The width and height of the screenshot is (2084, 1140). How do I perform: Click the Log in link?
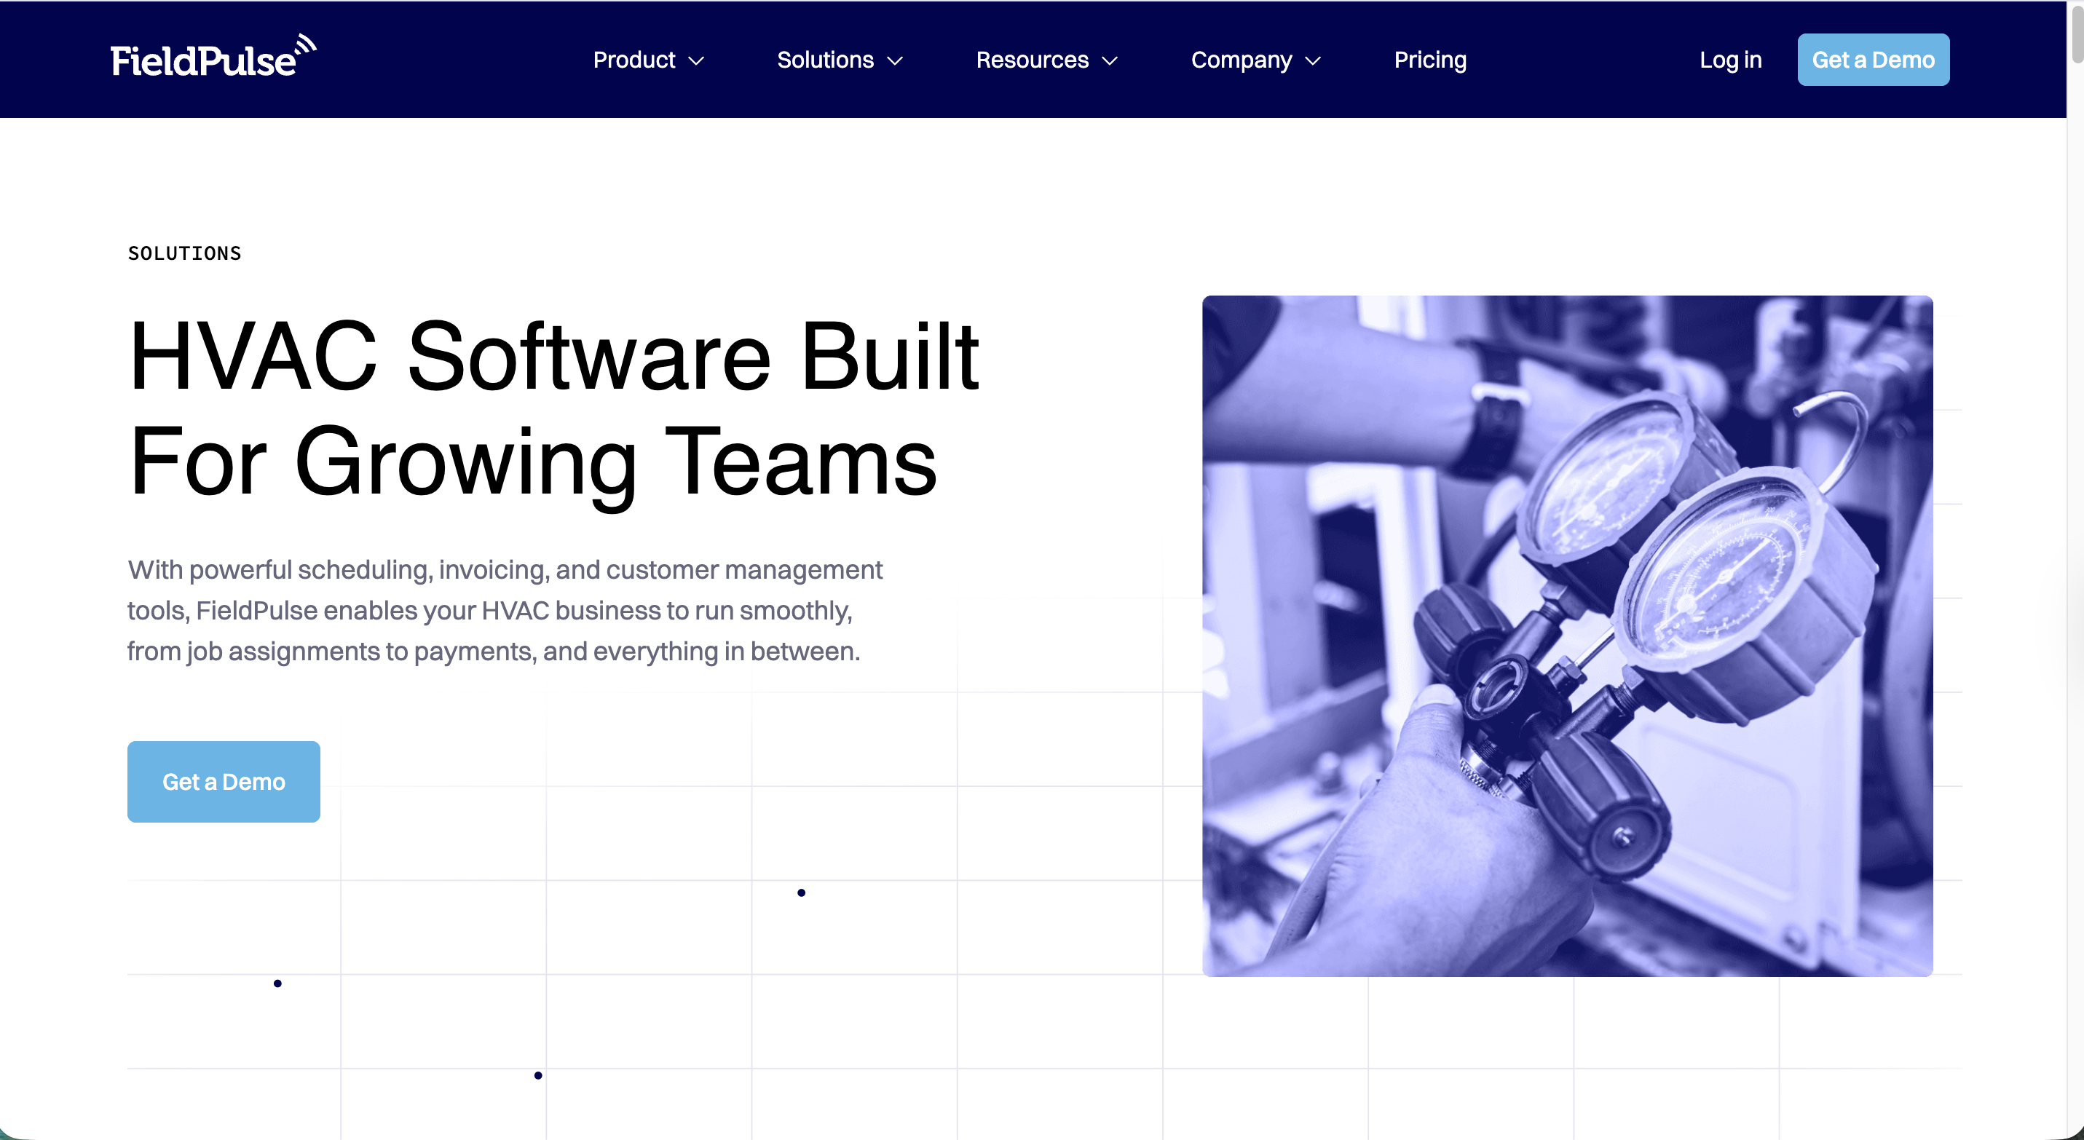1729,60
